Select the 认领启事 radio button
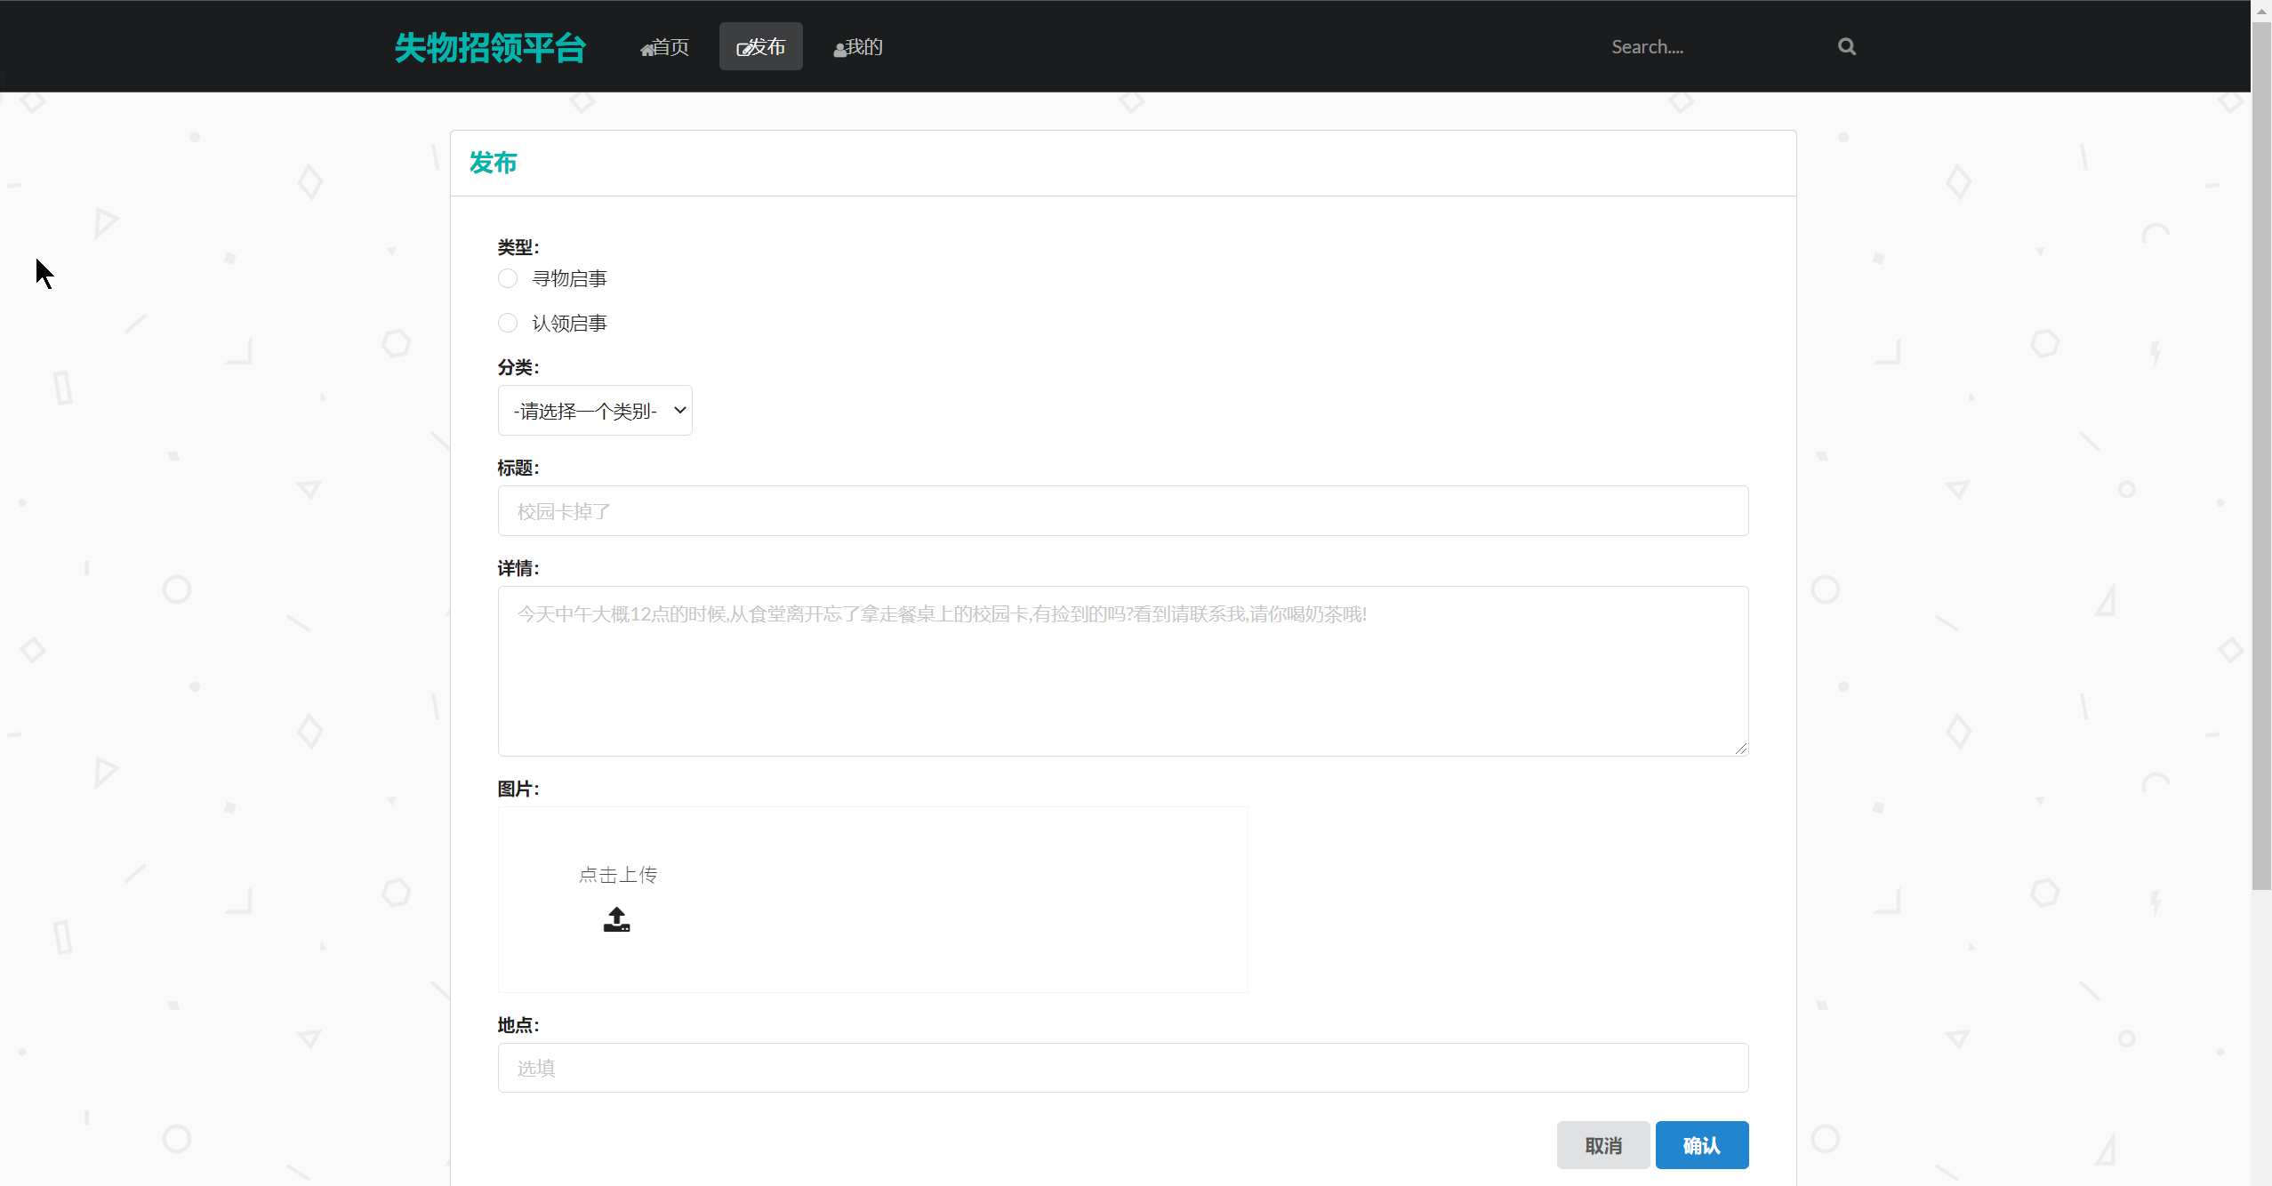Image resolution: width=2272 pixels, height=1186 pixels. pyautogui.click(x=508, y=323)
